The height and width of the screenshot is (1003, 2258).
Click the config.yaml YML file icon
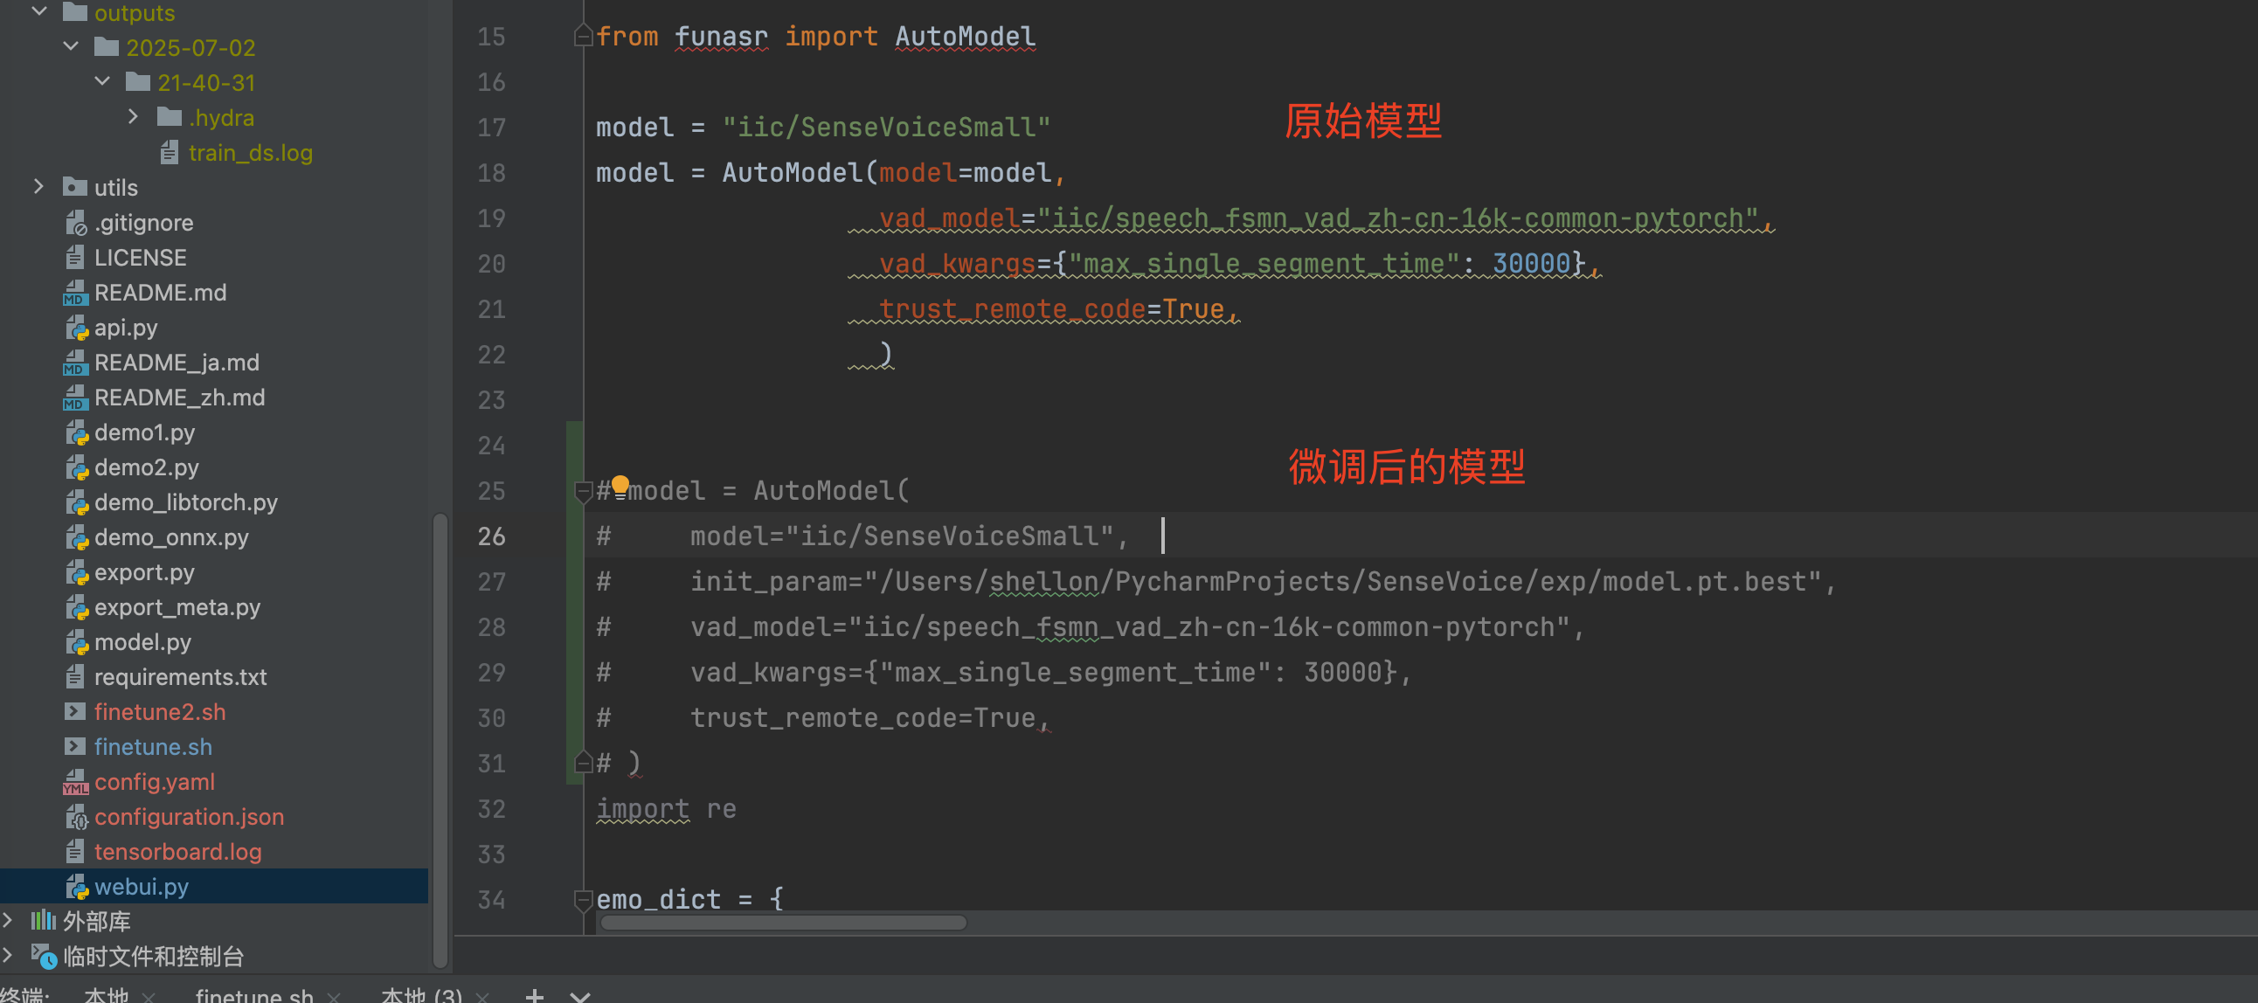pos(75,782)
